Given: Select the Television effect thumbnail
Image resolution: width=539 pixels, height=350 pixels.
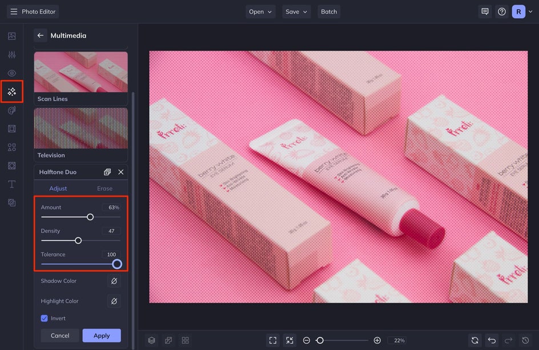Looking at the screenshot, I should (x=81, y=128).
